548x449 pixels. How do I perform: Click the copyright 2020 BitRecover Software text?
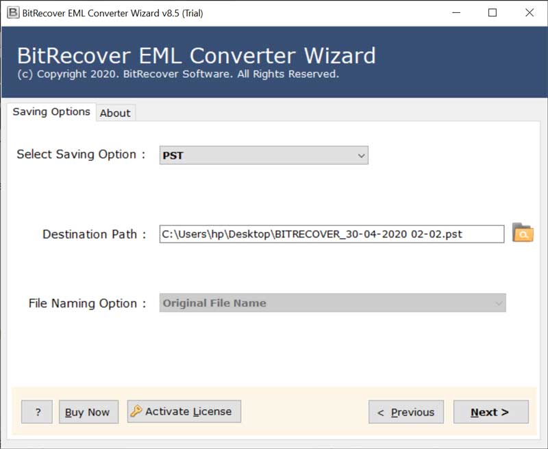coord(178,74)
